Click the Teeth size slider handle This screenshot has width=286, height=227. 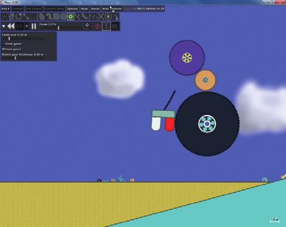(x=9, y=38)
